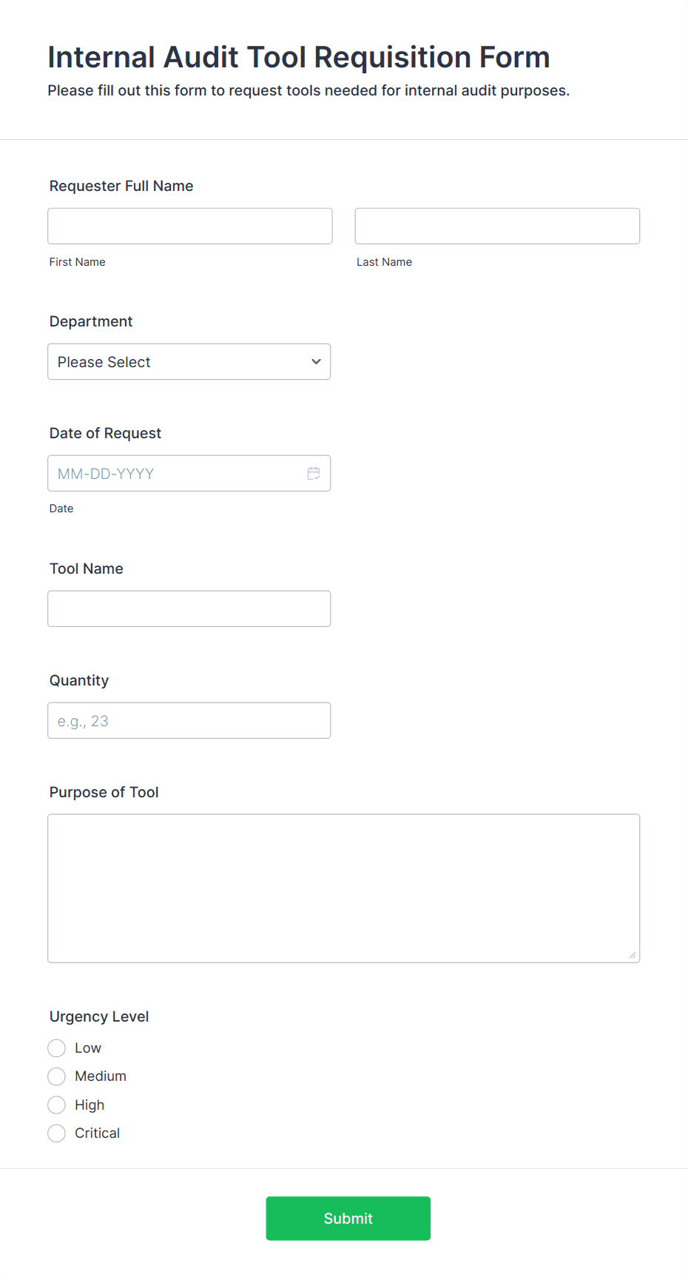Focus the First Name input field

[190, 226]
